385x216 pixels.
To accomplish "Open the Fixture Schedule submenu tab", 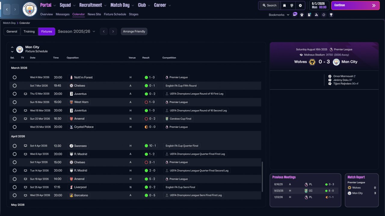I will [115, 14].
